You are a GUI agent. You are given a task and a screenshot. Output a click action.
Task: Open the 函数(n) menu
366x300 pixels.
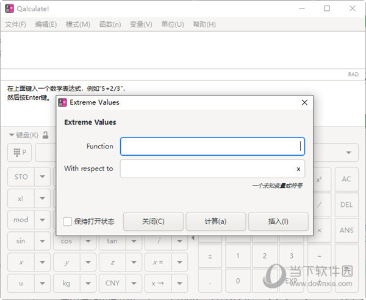pos(110,24)
